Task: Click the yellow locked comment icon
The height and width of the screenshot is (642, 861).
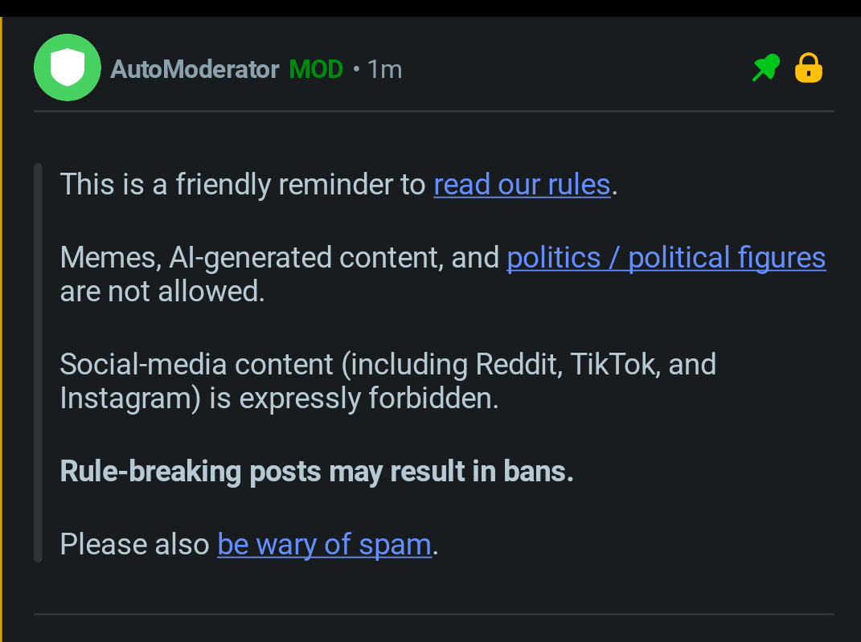Action: [809, 69]
